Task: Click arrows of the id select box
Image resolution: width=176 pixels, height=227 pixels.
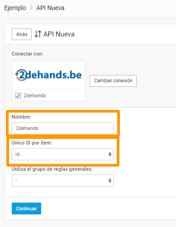Action: tap(110, 154)
